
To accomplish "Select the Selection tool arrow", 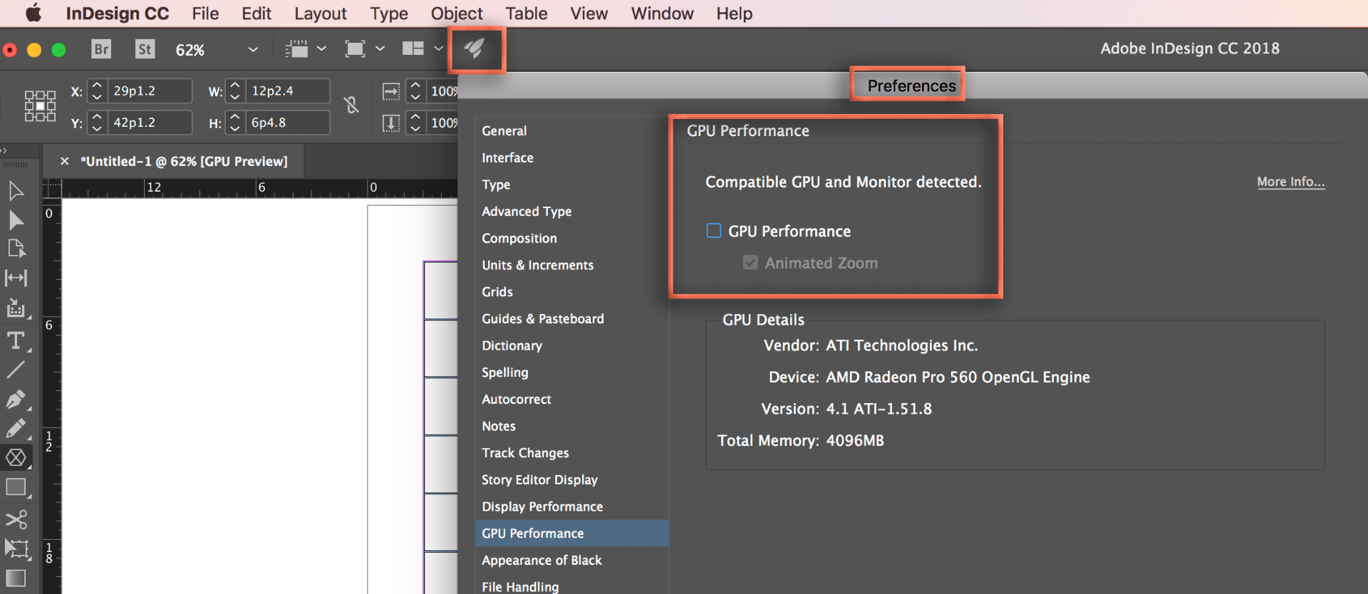I will (16, 191).
